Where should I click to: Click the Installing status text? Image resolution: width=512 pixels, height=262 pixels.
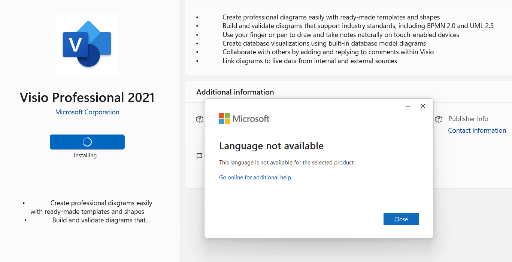coord(85,155)
